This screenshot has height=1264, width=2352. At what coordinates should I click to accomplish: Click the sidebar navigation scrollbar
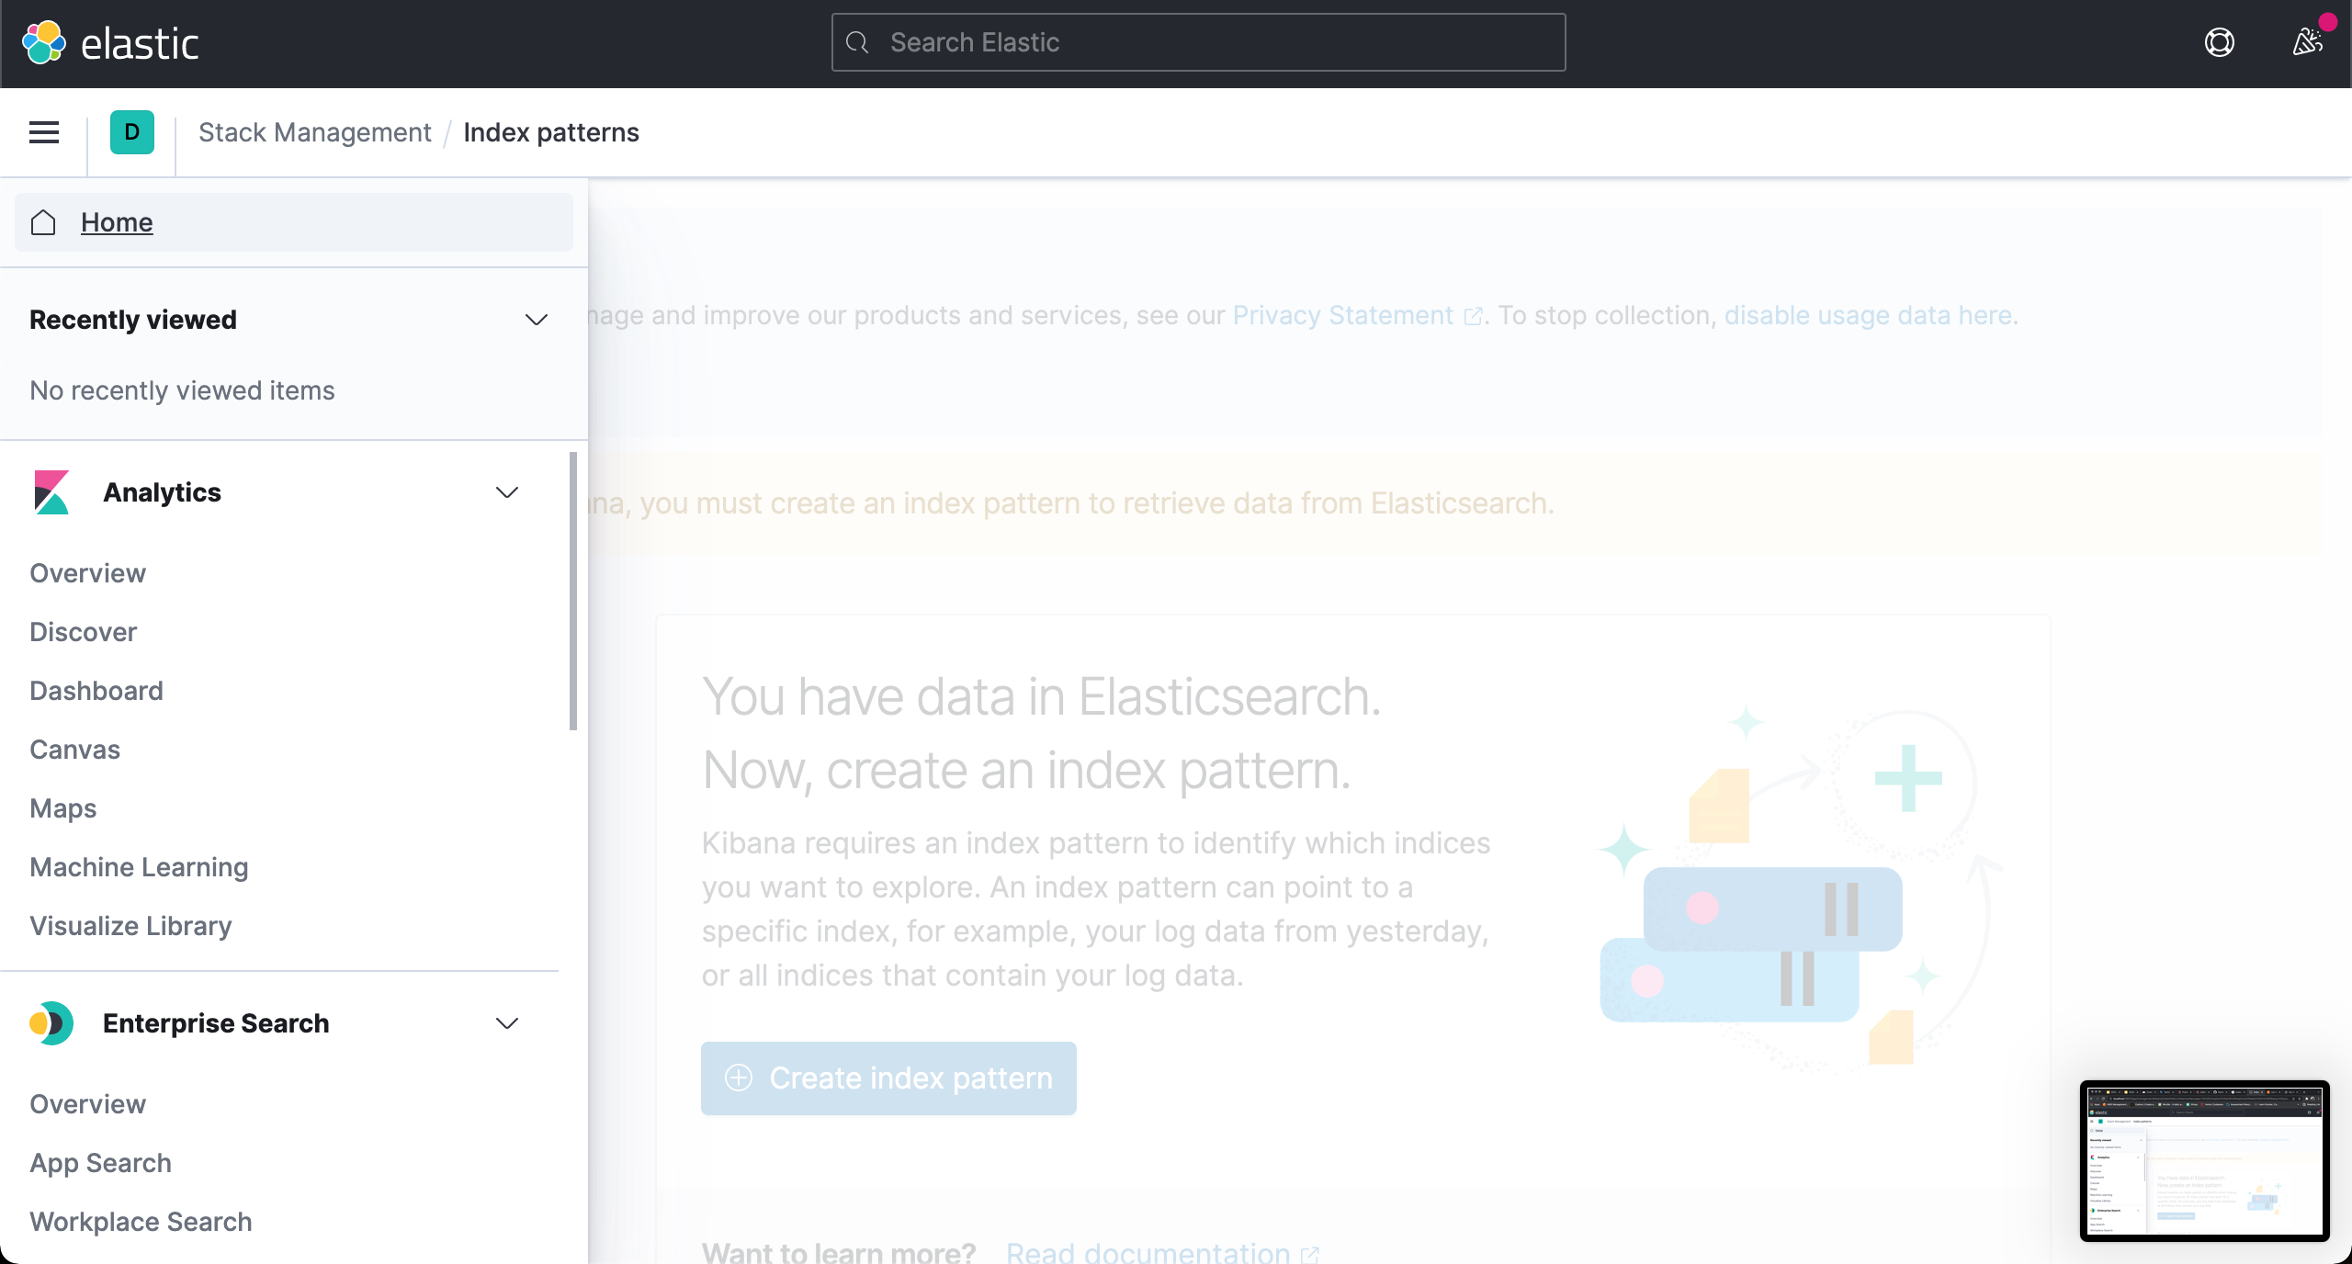click(x=573, y=592)
